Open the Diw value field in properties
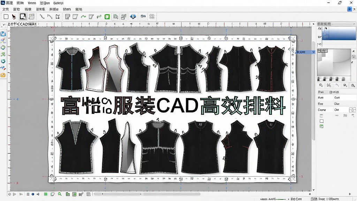Image resolution: width=357 pixels, height=201 pixels. point(345,104)
